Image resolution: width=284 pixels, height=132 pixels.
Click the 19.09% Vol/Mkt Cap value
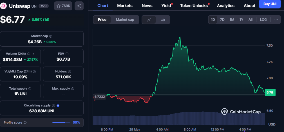click(x=20, y=77)
